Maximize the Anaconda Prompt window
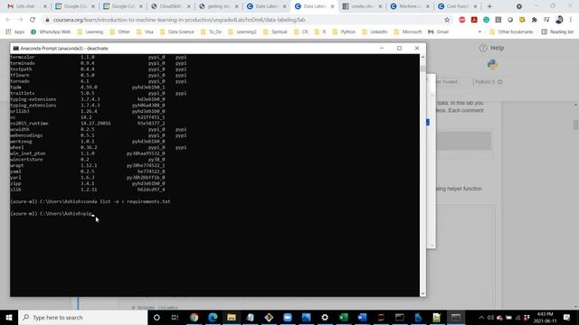This screenshot has width=579, height=325. [399, 48]
